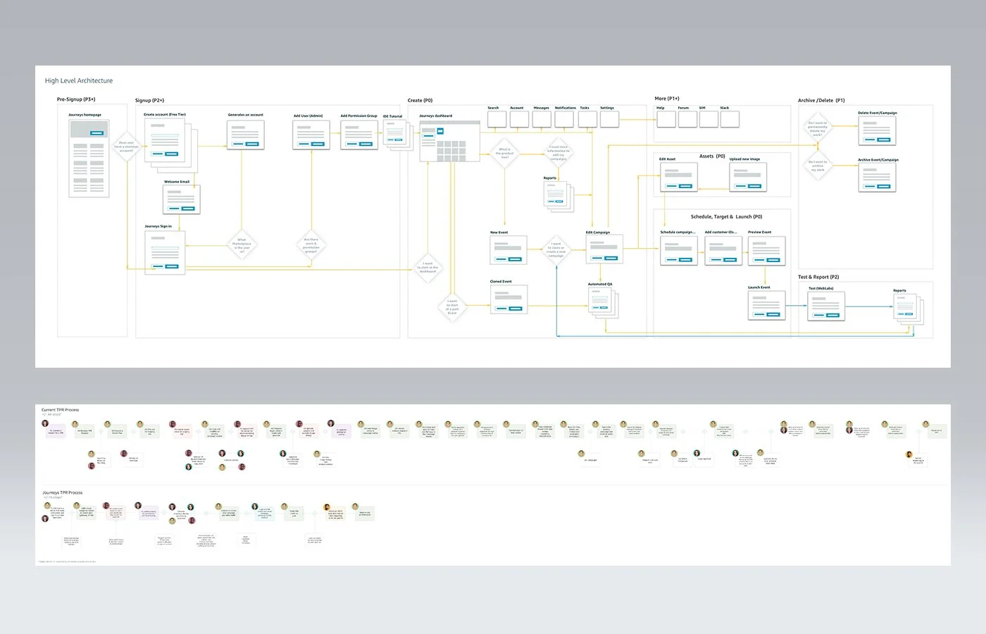Click the 'Assets (P0)' heading
Screen dimensions: 986x634
pyautogui.click(x=712, y=156)
